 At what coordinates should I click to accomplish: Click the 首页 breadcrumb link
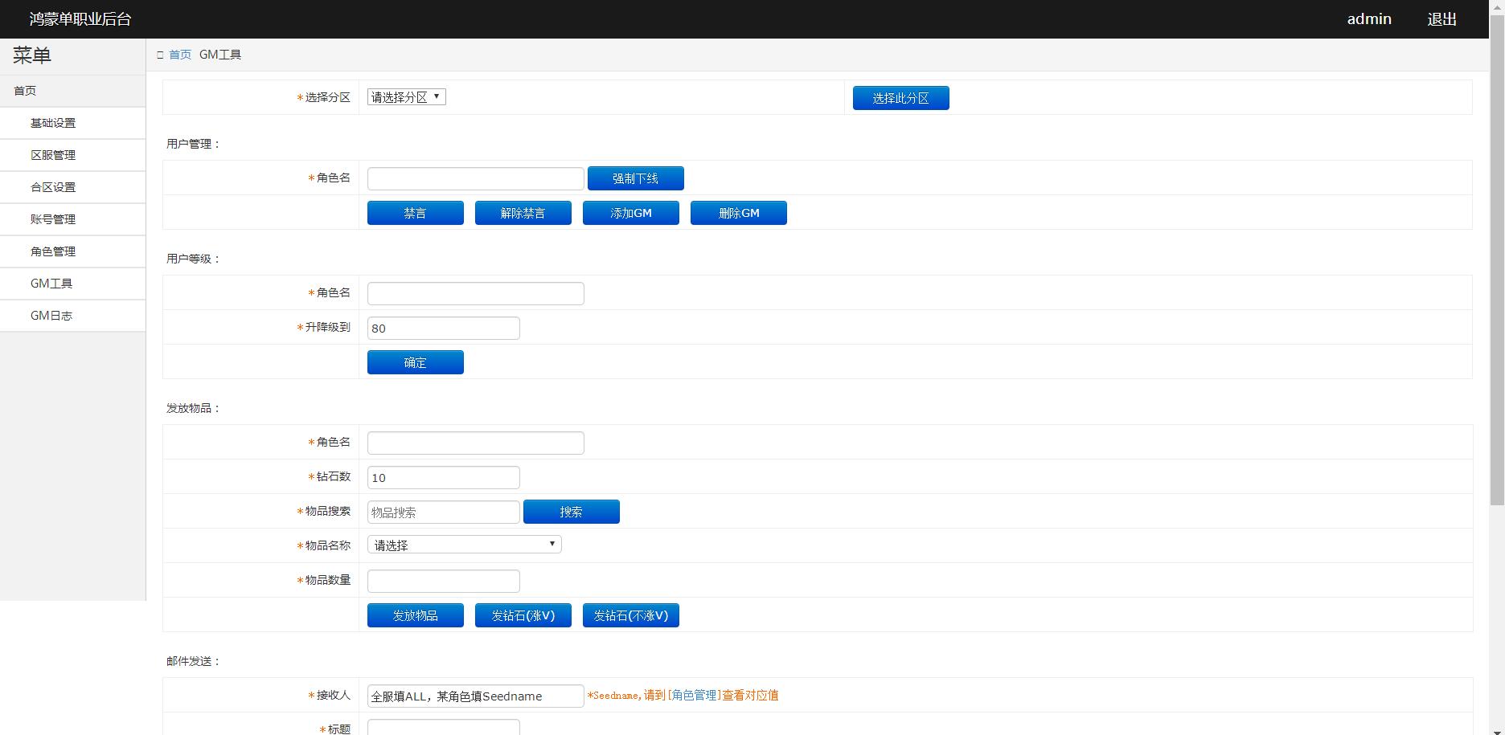point(180,55)
